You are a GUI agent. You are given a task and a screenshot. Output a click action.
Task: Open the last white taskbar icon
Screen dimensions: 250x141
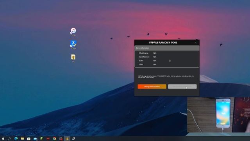click(73, 139)
